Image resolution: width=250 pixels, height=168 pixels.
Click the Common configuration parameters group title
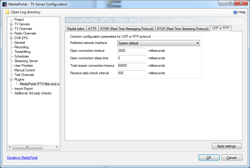110,37
